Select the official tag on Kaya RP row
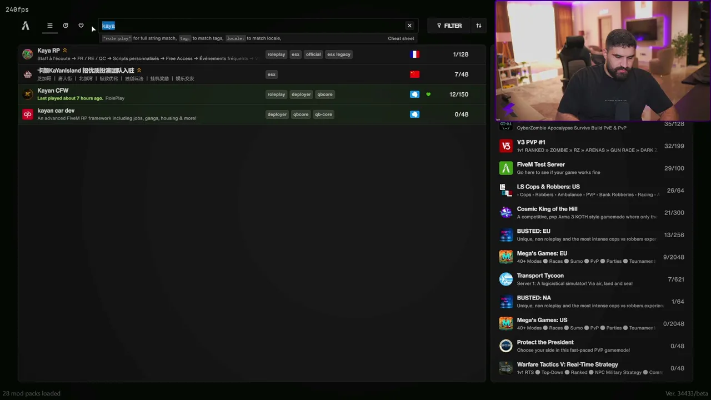 click(x=313, y=54)
